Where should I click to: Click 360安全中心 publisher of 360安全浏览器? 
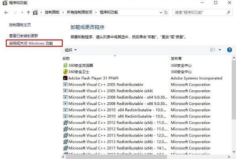click(x=181, y=65)
